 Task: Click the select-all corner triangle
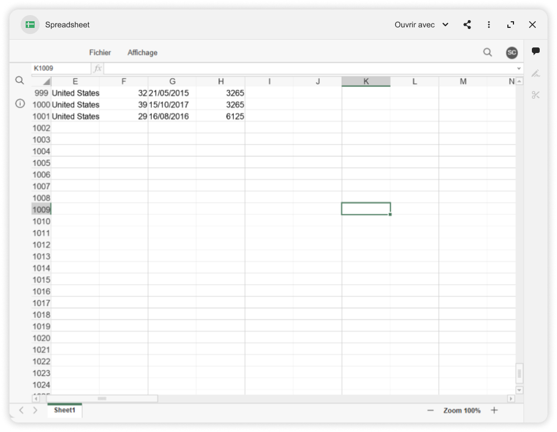tap(46, 81)
